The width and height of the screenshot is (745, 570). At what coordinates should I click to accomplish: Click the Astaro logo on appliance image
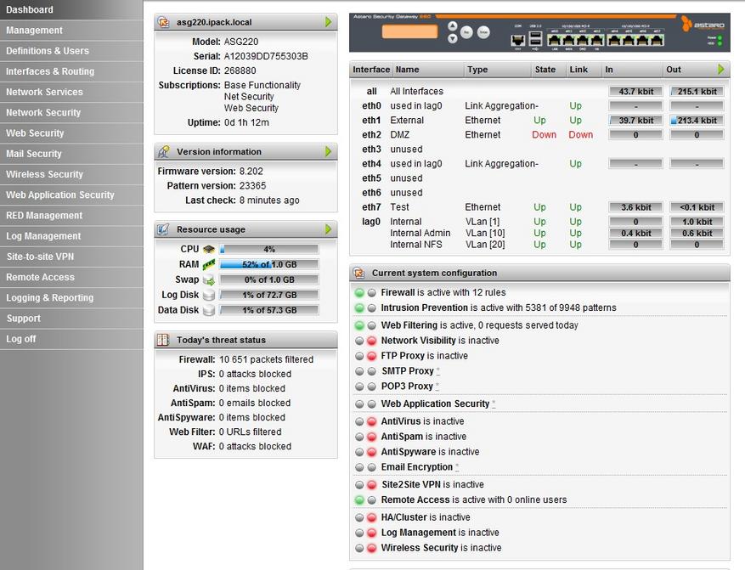(x=703, y=24)
